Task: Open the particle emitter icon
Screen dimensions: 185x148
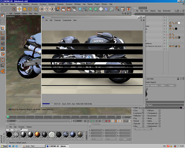Action: (x=111, y=9)
